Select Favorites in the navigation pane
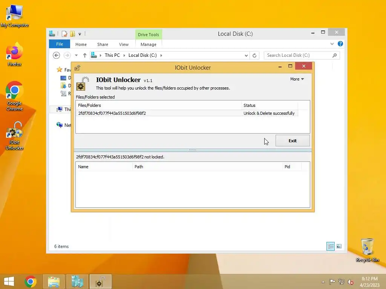This screenshot has height=289, width=386. [x=64, y=70]
